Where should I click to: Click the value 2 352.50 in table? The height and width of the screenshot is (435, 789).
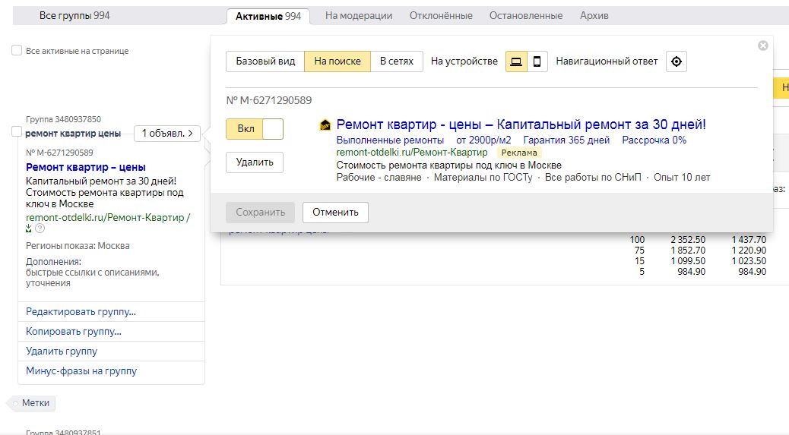click(688, 240)
